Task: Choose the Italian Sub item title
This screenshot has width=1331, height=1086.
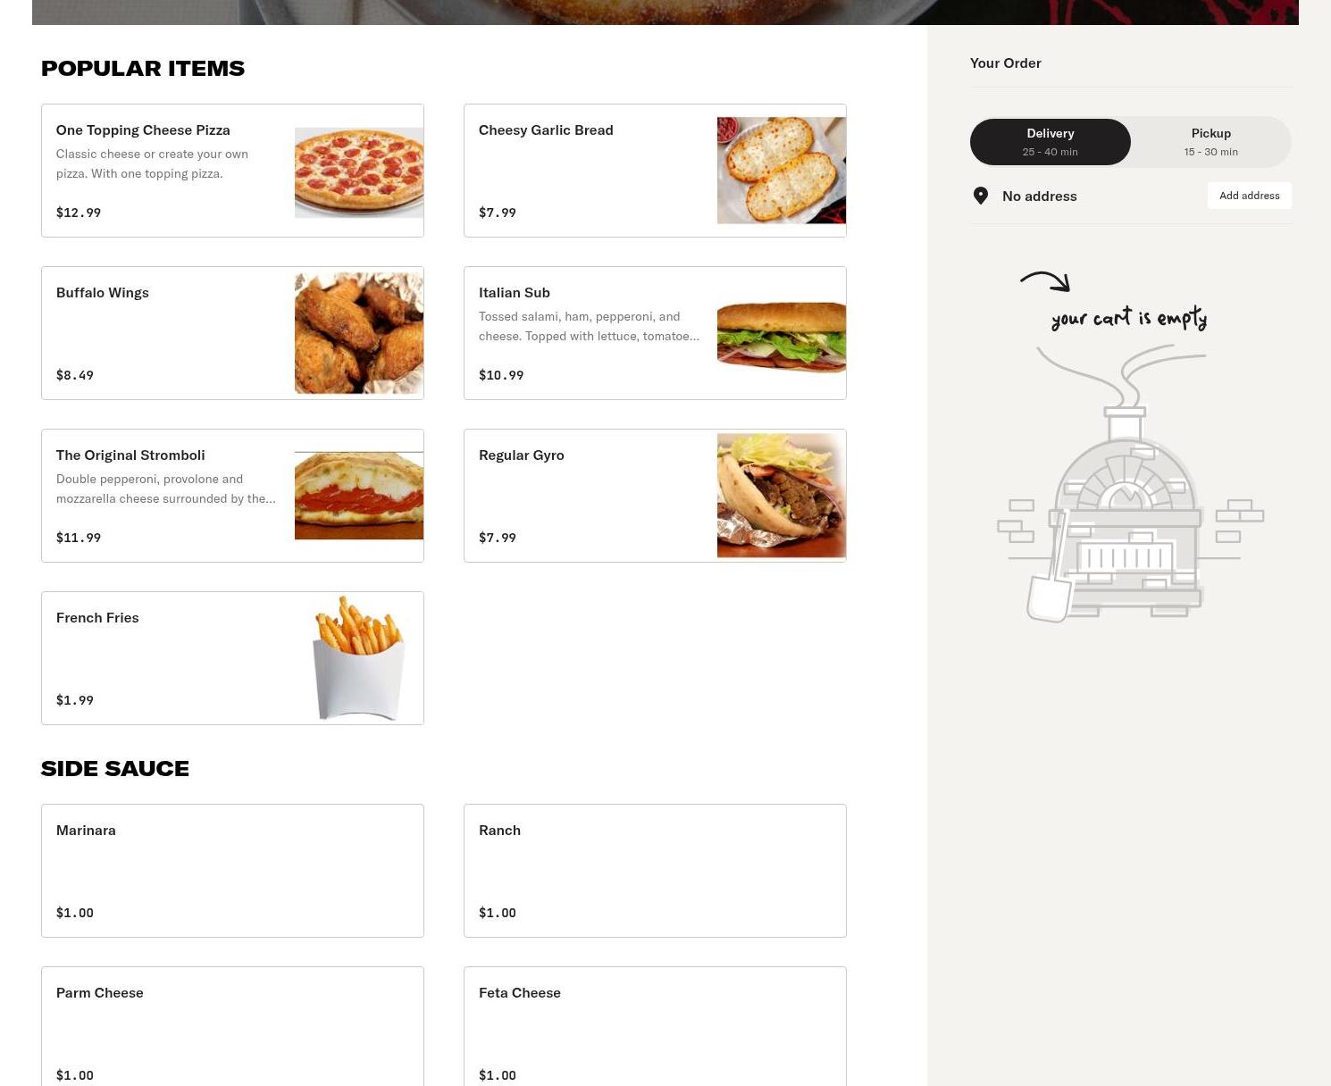Action: tap(515, 292)
